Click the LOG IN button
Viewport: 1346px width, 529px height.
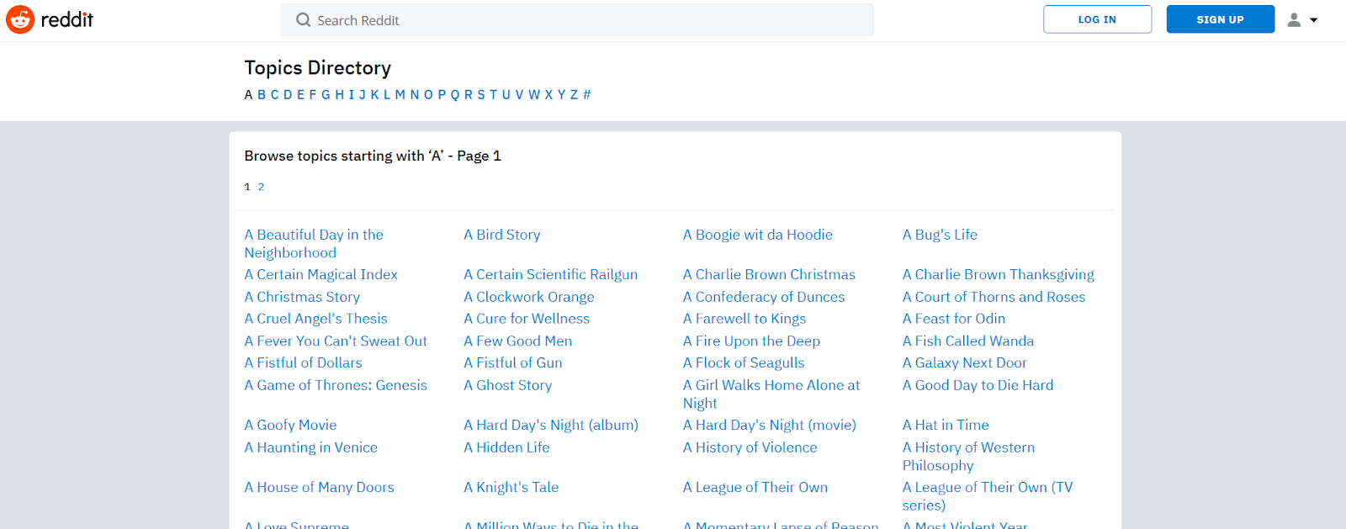[x=1097, y=19]
